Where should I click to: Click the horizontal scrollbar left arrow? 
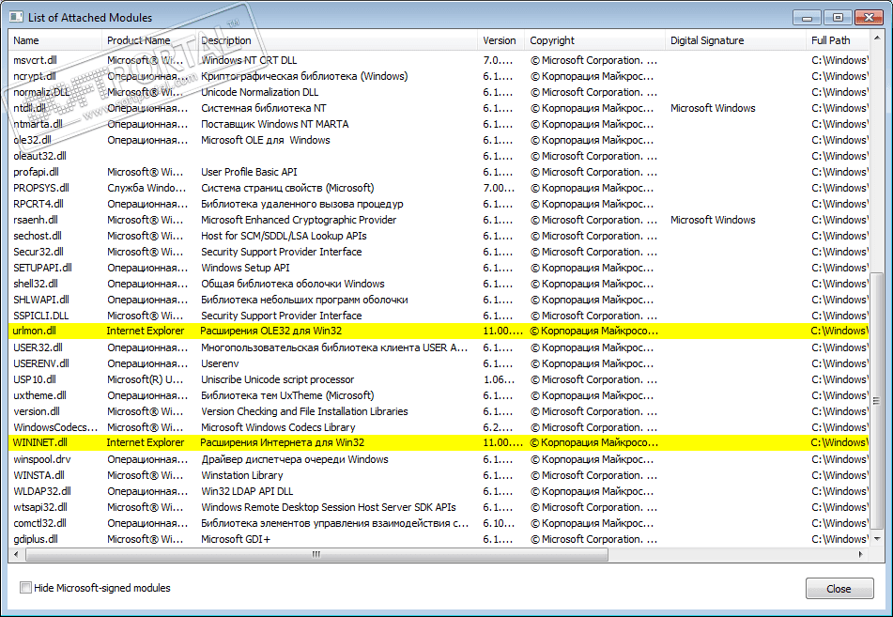click(x=16, y=554)
